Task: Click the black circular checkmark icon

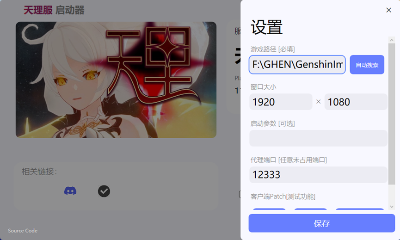Action: [104, 191]
